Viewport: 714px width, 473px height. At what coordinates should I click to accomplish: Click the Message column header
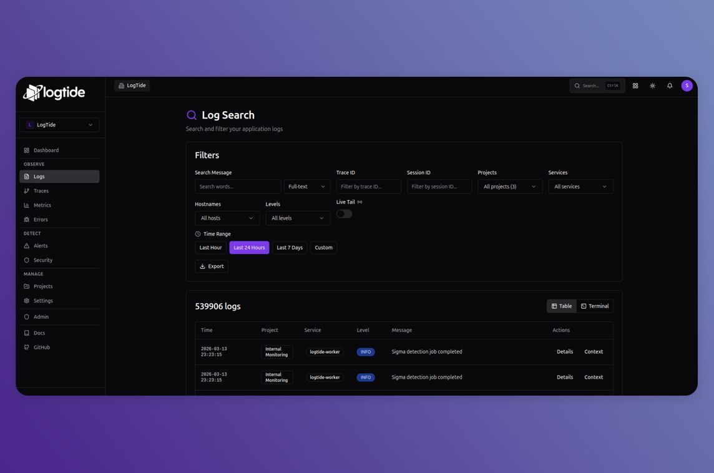[x=402, y=330]
